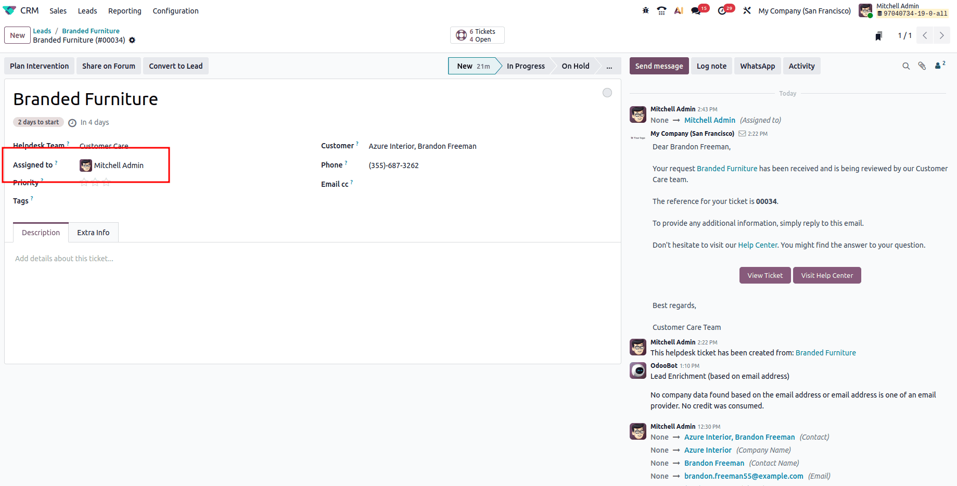Open the My Company (San Francisco) selector

(805, 10)
